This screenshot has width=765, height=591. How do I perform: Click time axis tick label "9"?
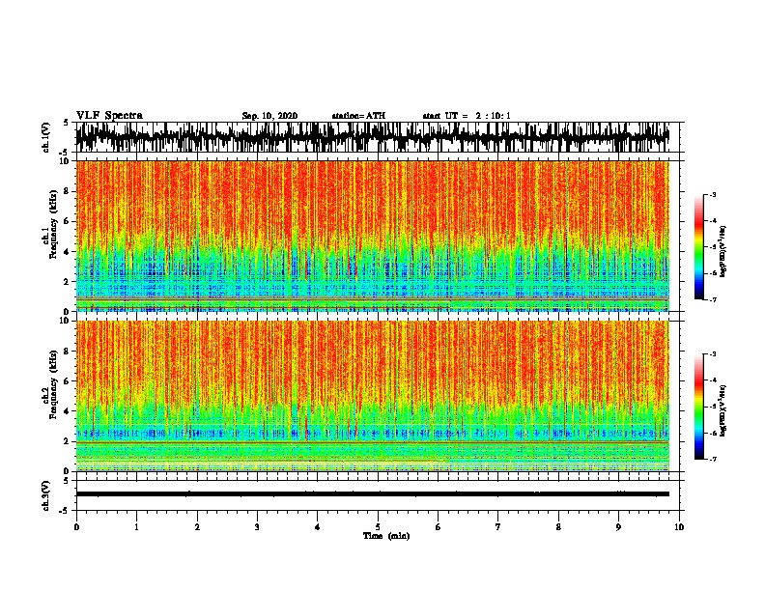pyautogui.click(x=618, y=527)
